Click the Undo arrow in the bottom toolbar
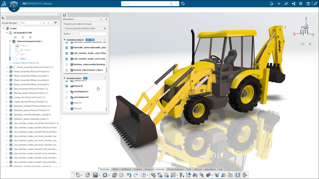This screenshot has width=319, height=179. 129,175
